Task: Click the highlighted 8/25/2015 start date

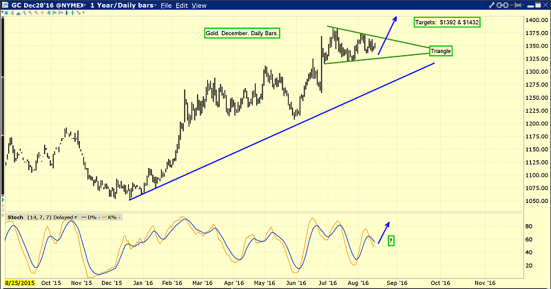Action: pos(20,283)
